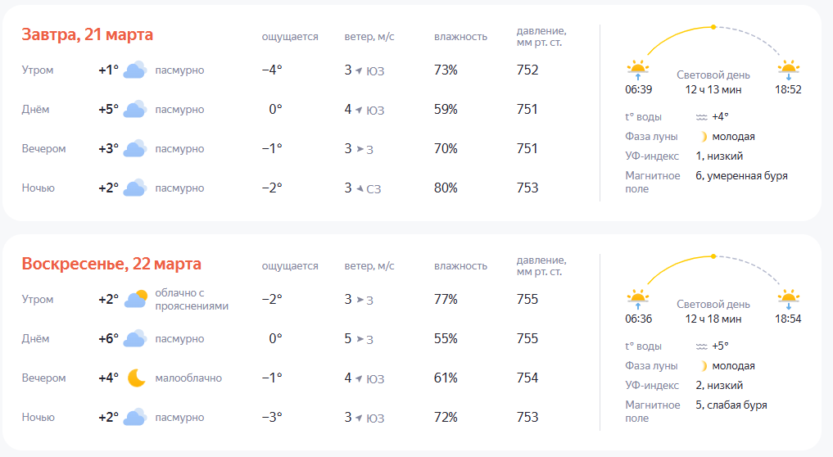Click the 73% humidity value for tomorrow morning
Screen dimensions: 833x457
446,70
